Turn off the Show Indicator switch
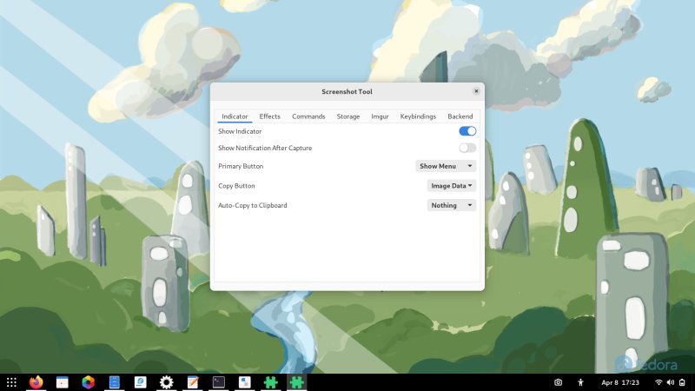 (x=467, y=131)
